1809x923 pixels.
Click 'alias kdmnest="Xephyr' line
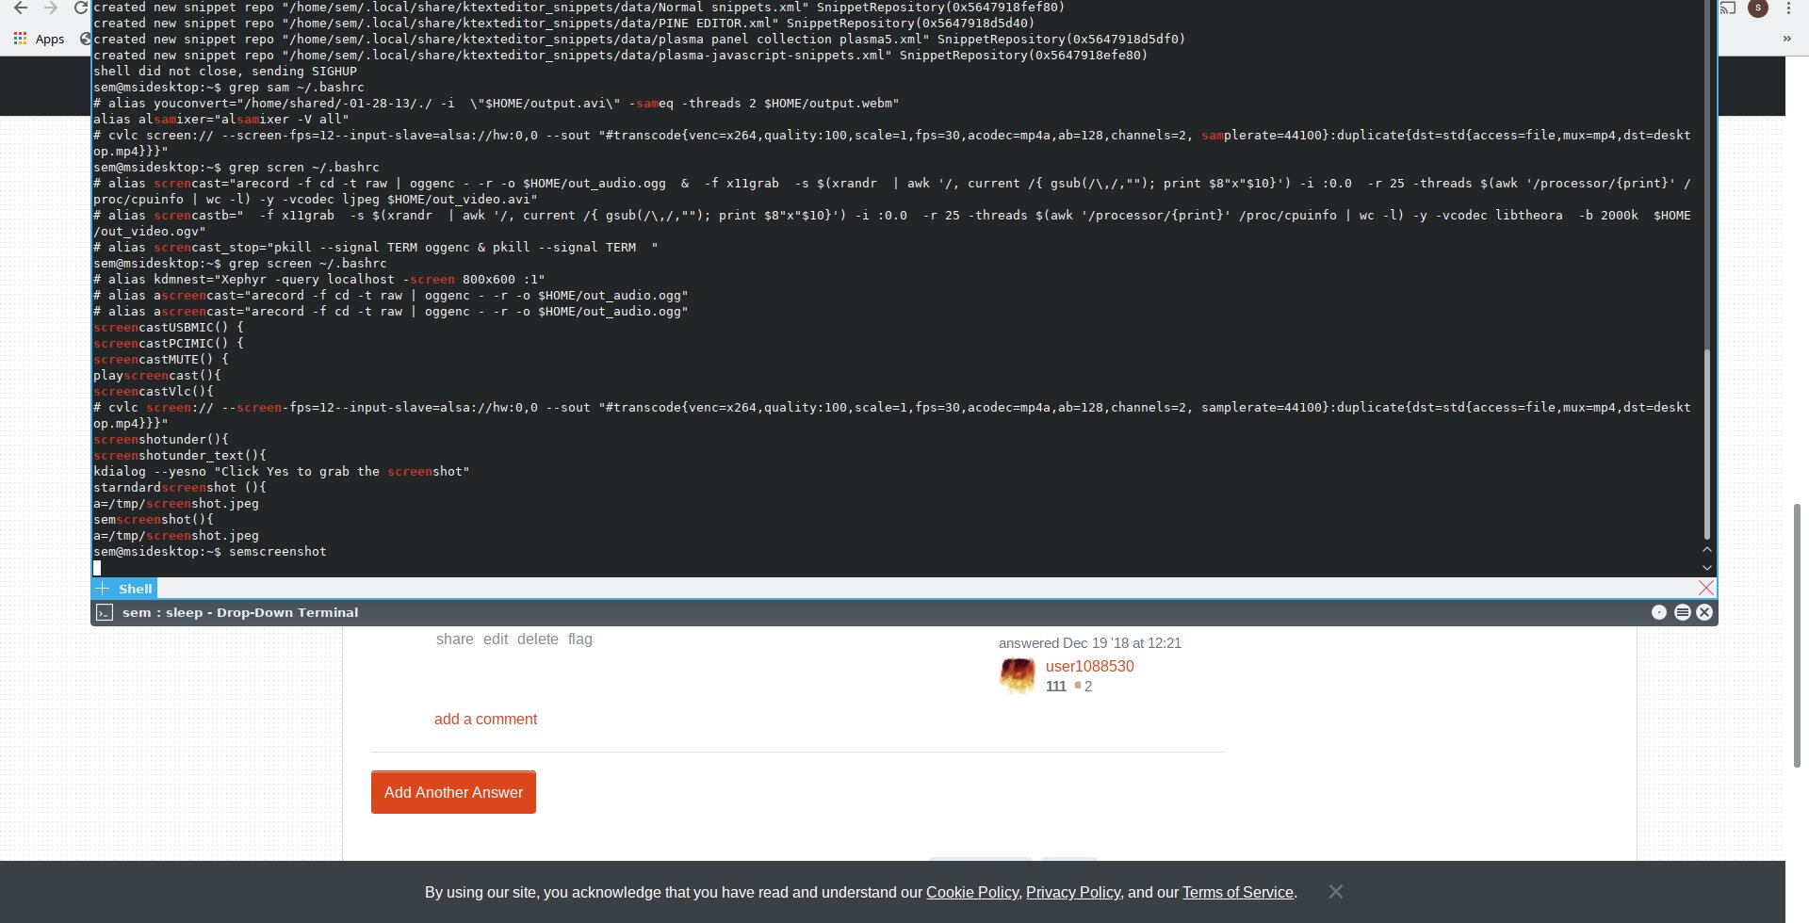click(x=319, y=280)
